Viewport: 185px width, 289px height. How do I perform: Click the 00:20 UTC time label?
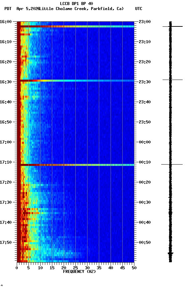(145, 182)
